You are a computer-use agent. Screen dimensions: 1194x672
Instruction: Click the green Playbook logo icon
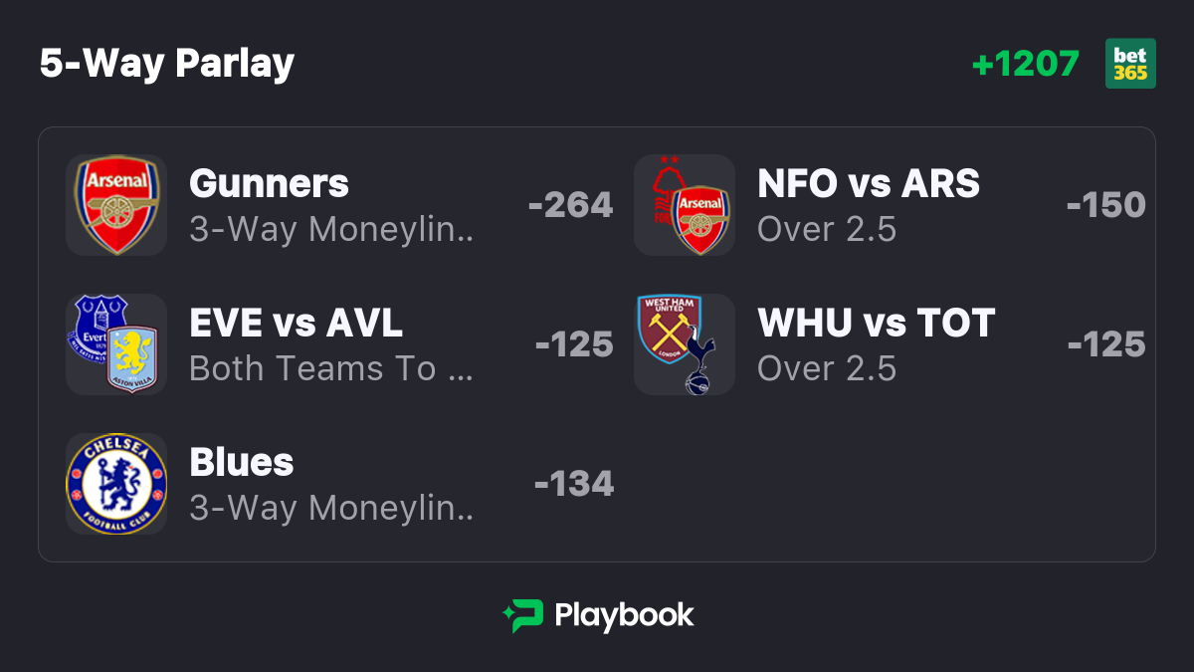(522, 615)
